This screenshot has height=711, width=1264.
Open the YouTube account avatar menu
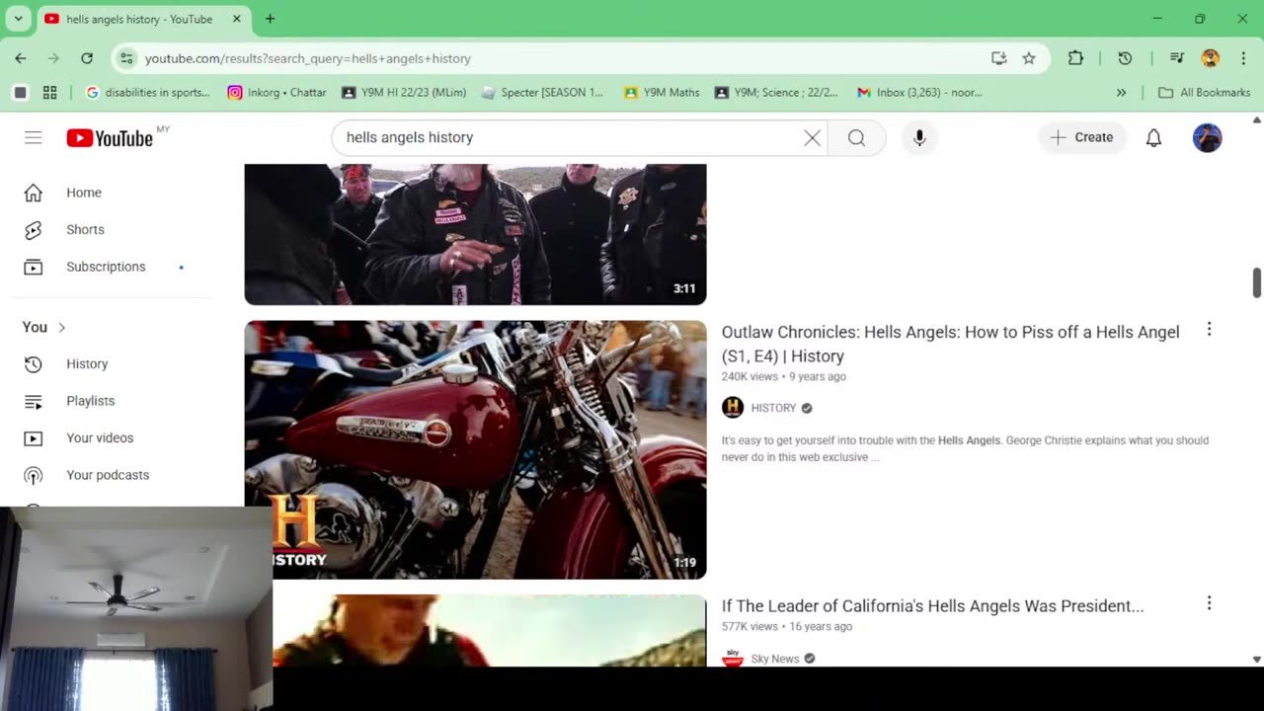1207,137
